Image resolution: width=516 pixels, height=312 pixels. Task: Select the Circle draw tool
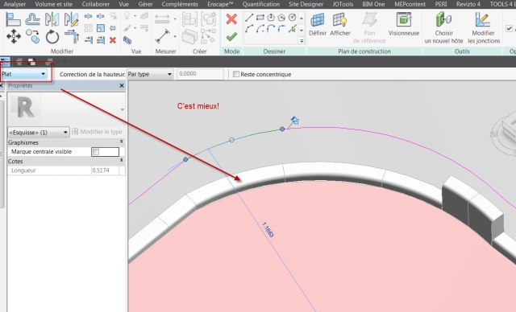[x=292, y=18]
